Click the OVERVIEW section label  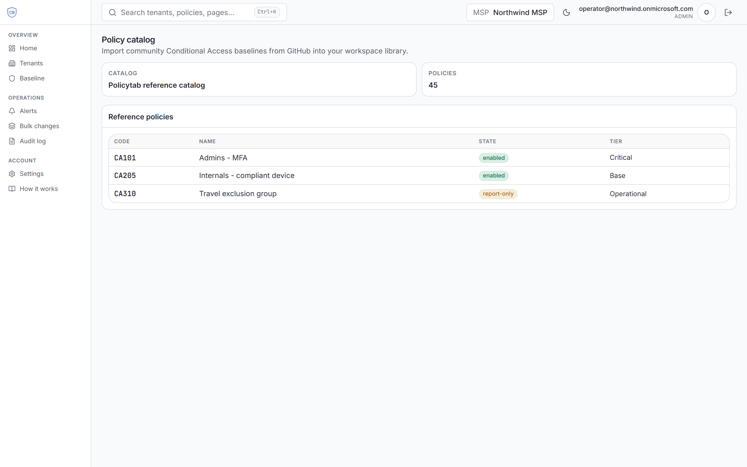(x=23, y=35)
